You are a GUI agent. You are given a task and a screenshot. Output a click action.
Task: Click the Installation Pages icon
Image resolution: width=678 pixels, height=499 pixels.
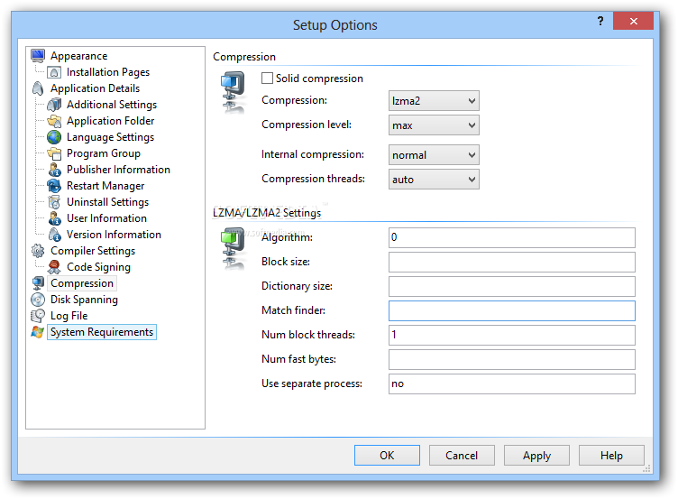[x=54, y=72]
